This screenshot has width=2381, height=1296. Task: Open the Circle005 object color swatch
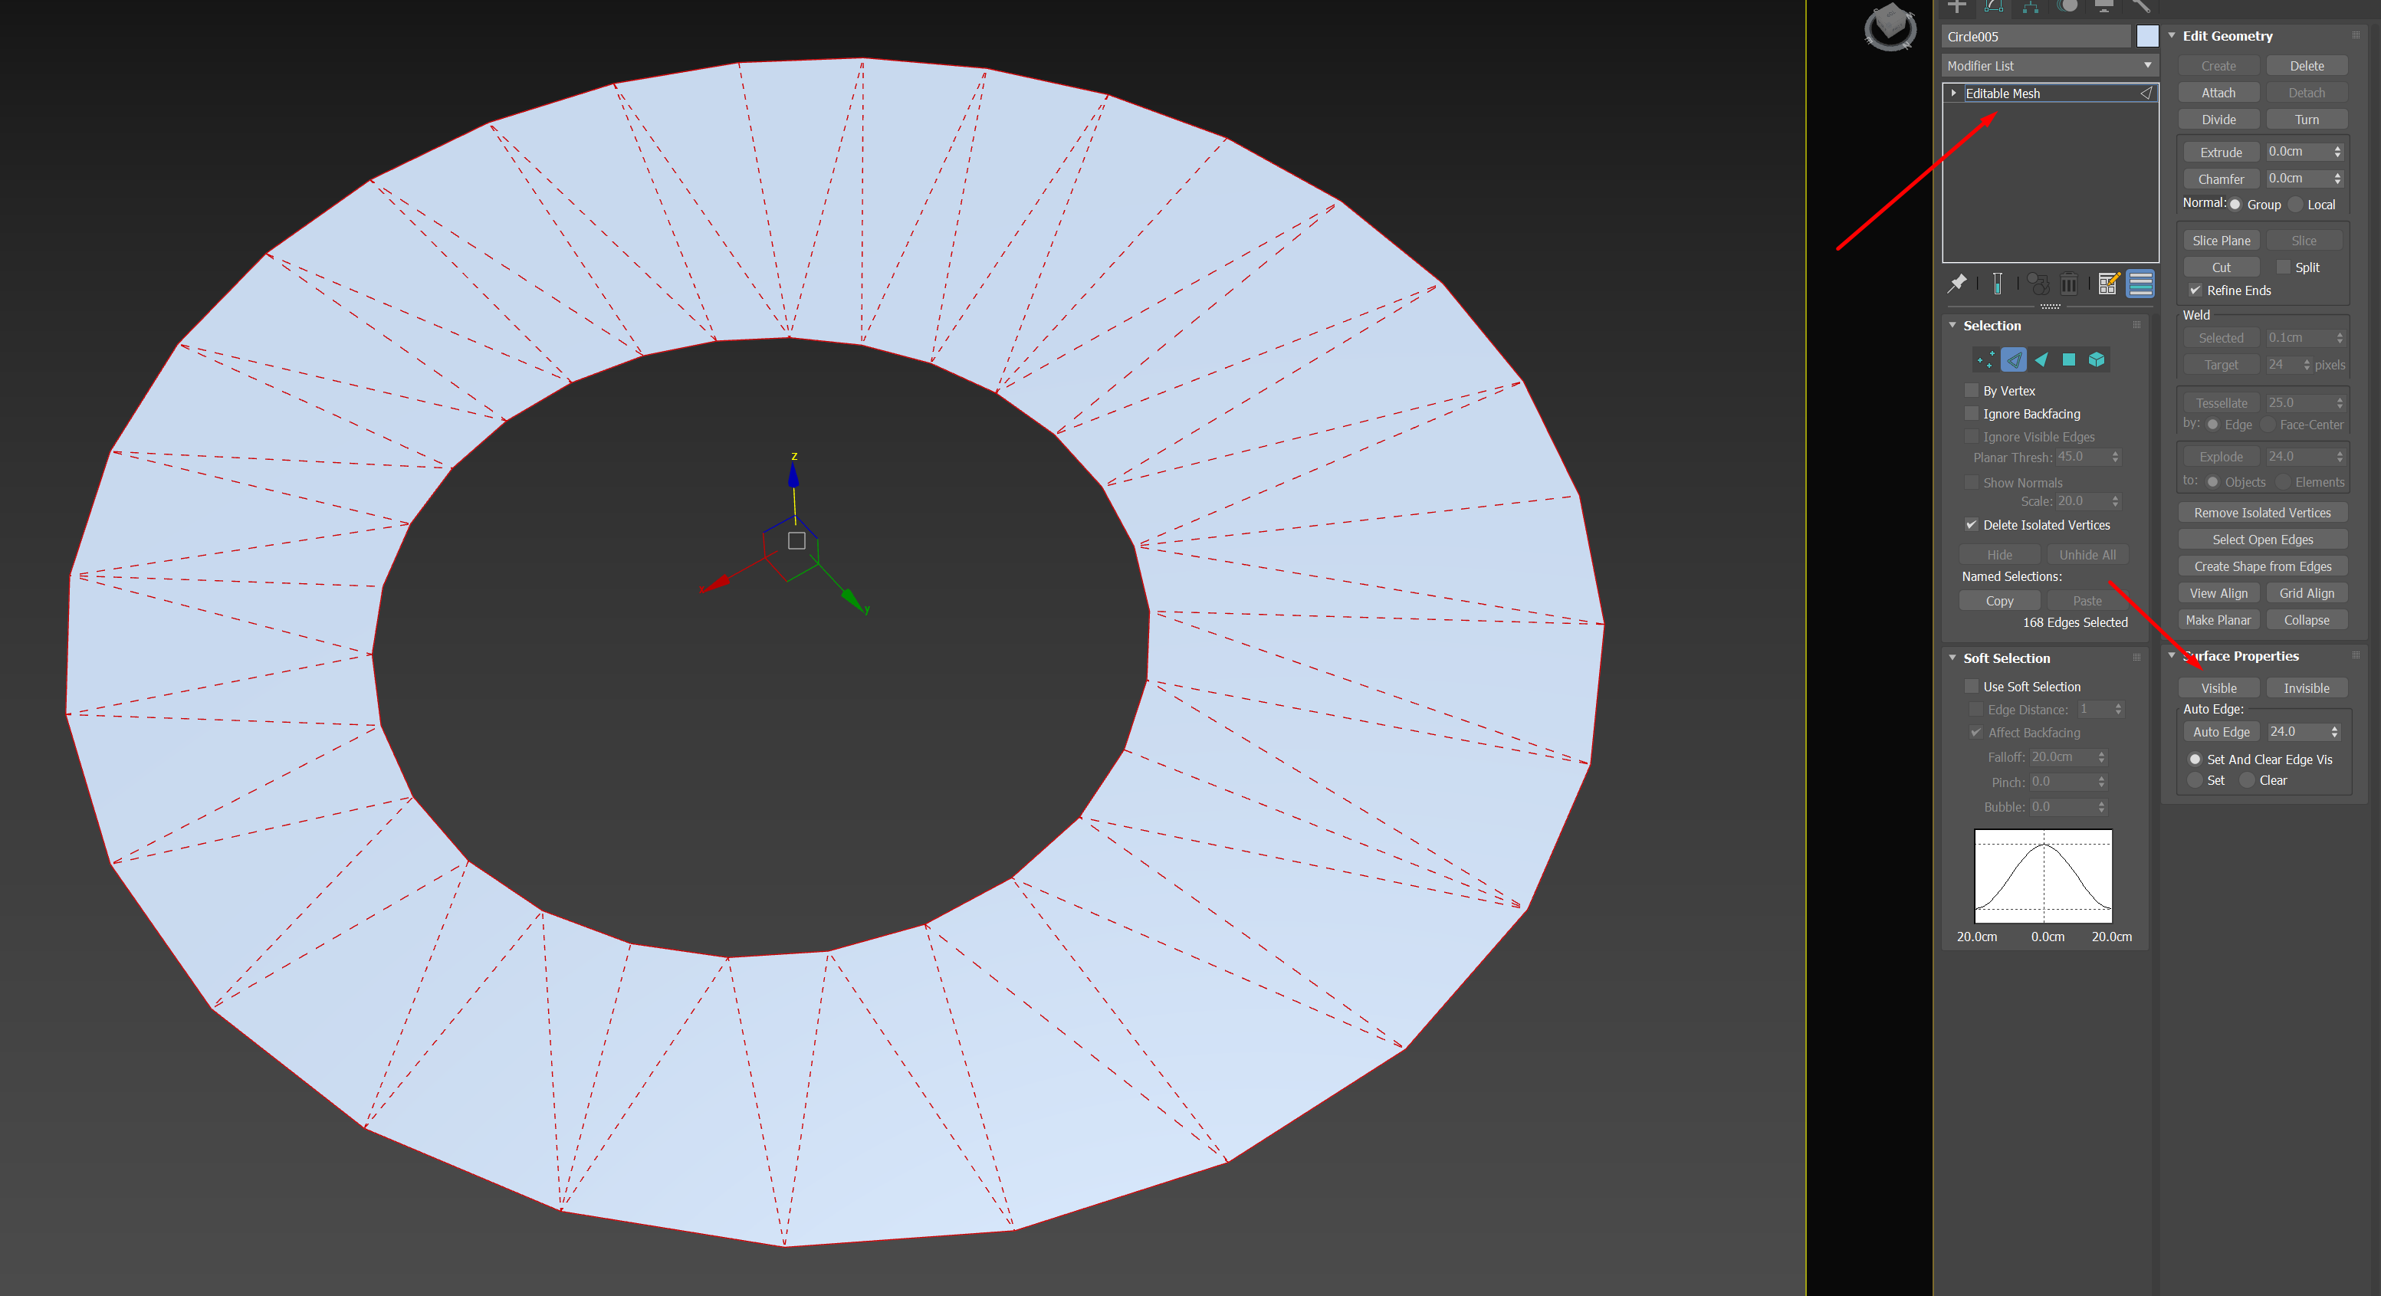click(2147, 36)
